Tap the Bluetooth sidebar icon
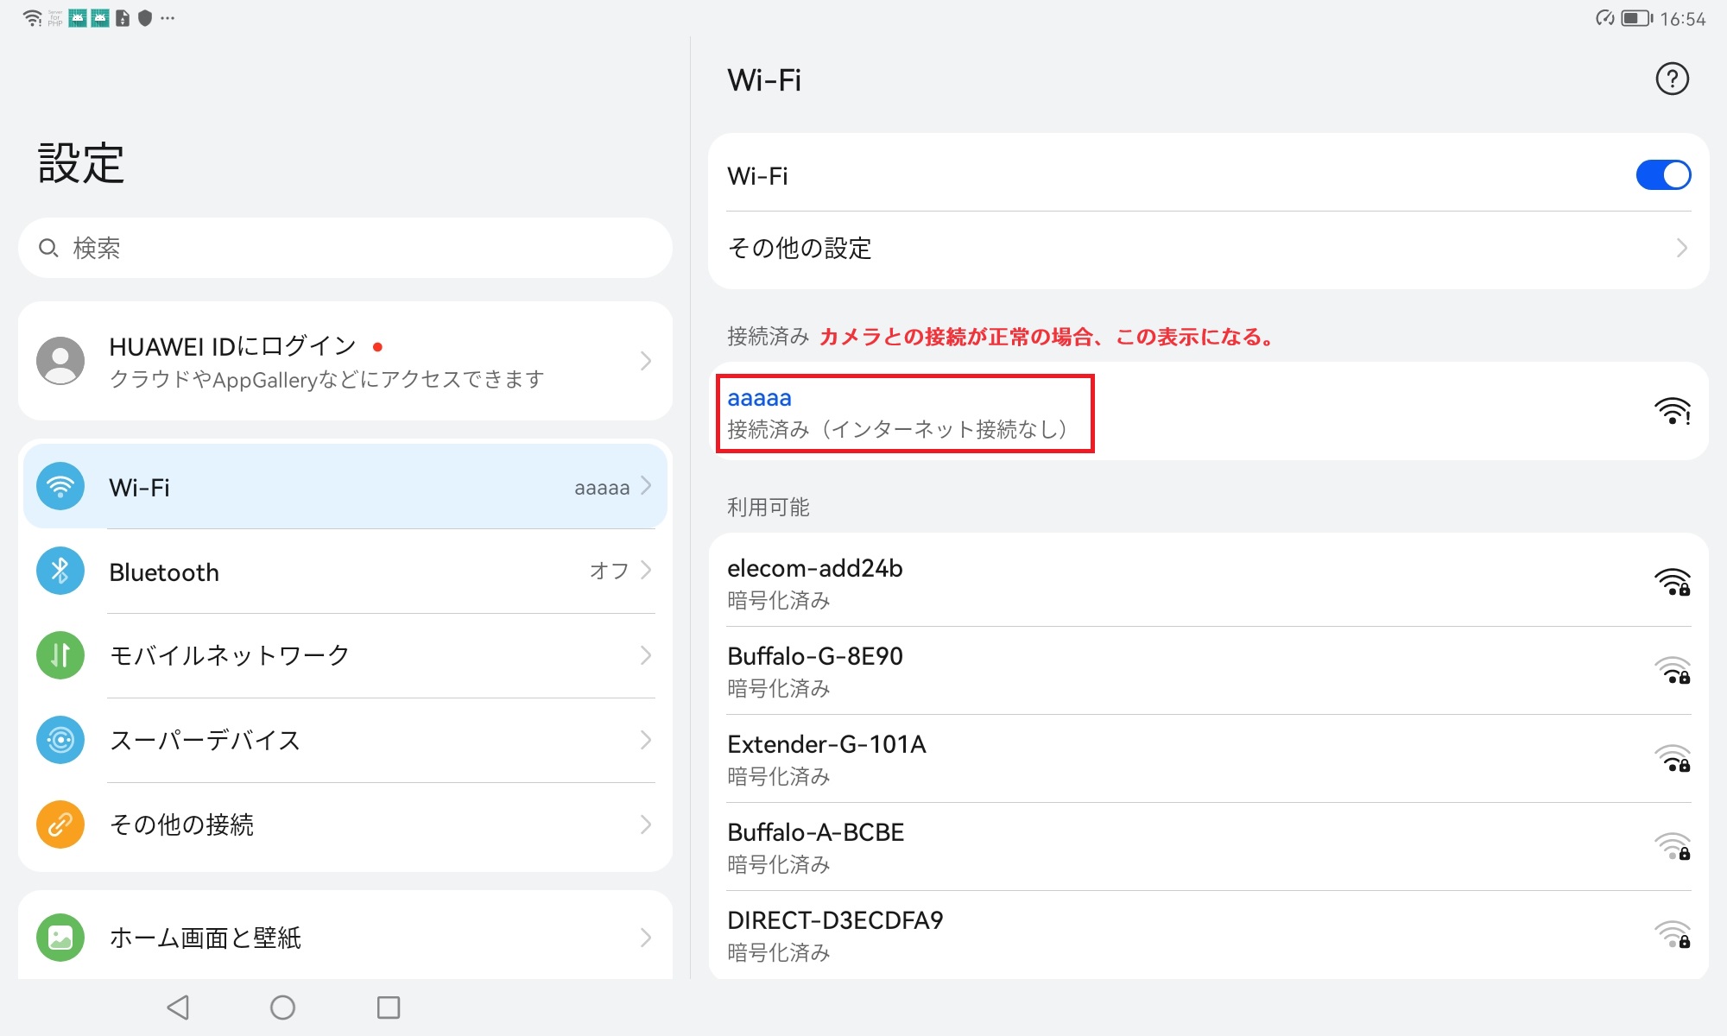 60,571
